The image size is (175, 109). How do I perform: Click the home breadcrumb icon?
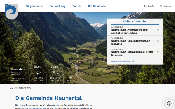point(11,88)
